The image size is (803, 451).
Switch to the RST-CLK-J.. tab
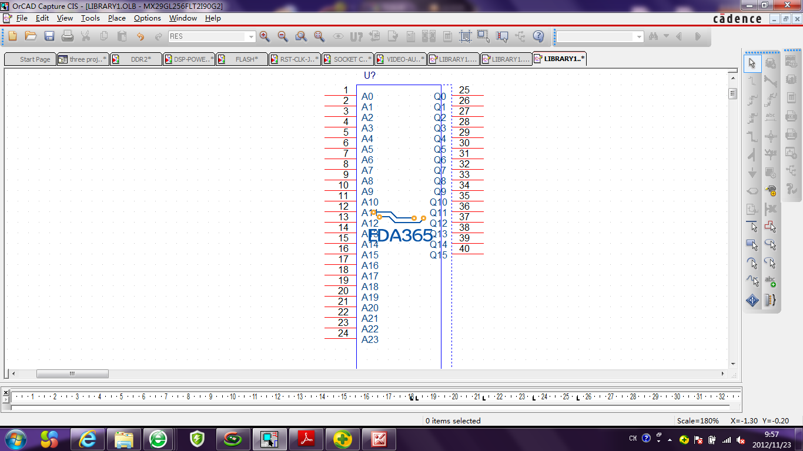[295, 59]
